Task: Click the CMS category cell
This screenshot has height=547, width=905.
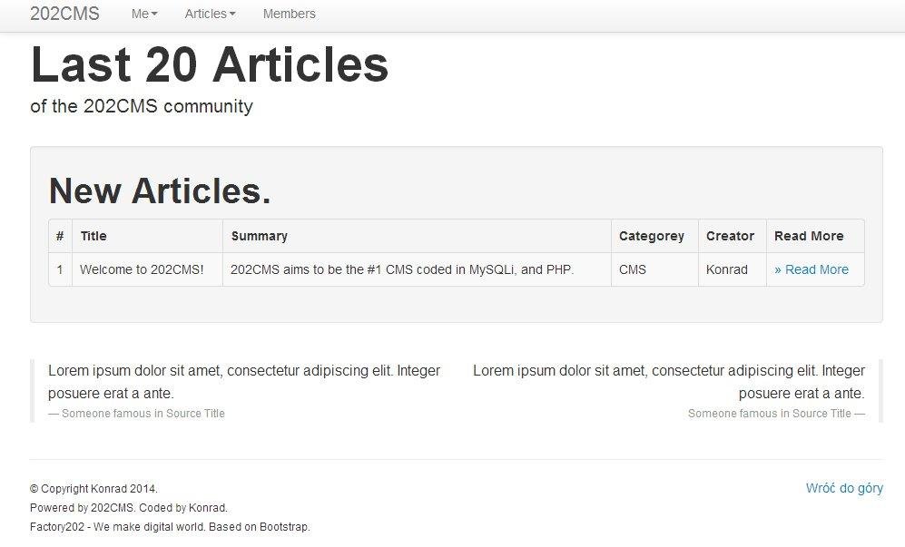Action: click(x=633, y=269)
